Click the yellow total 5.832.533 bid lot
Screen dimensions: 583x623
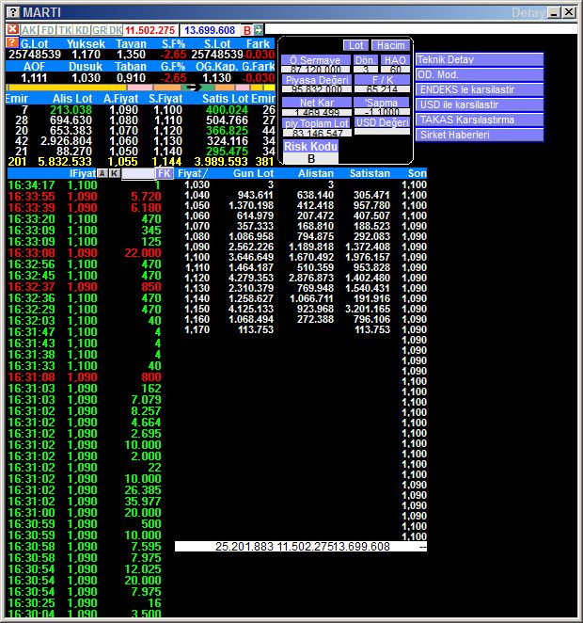point(64,162)
